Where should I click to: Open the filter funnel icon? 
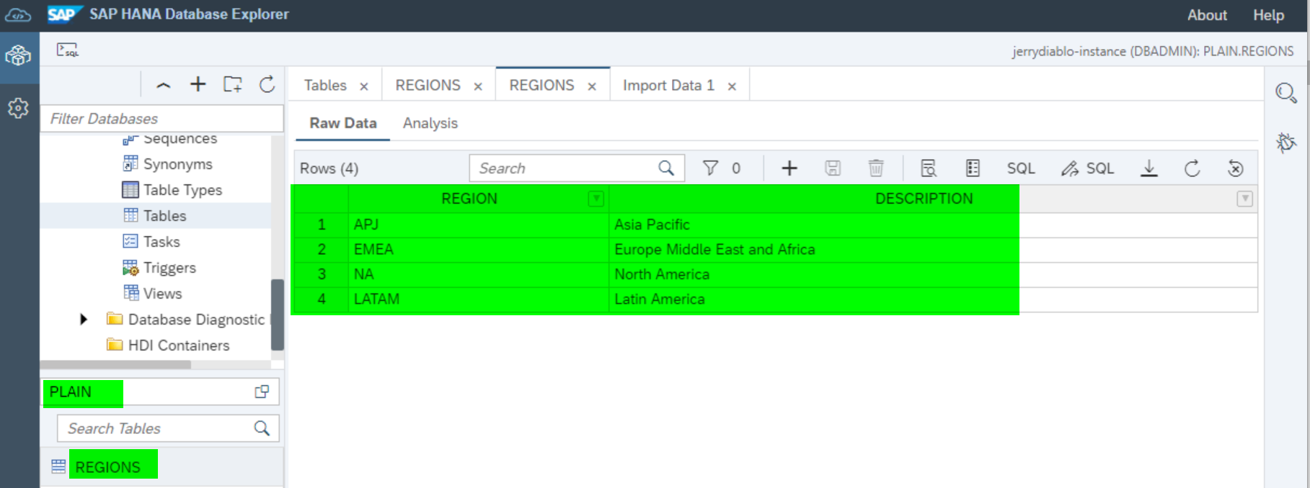coord(710,168)
